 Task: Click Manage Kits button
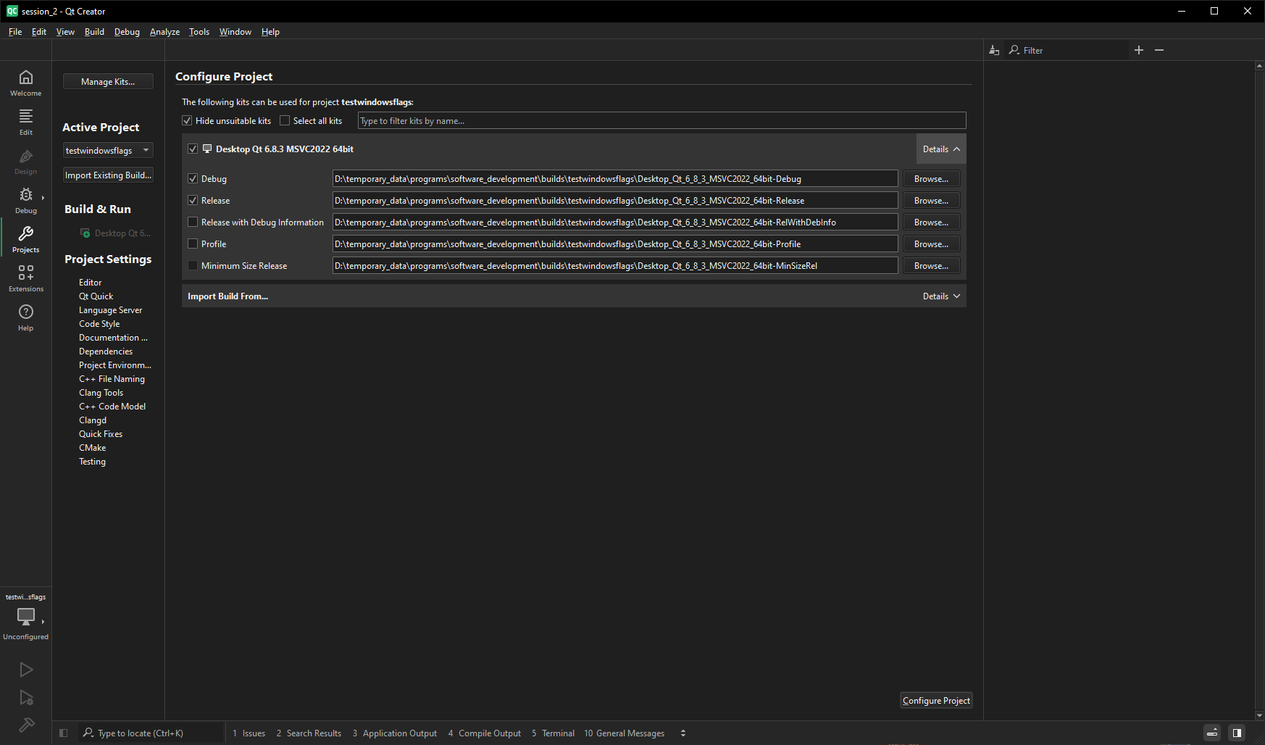(108, 81)
